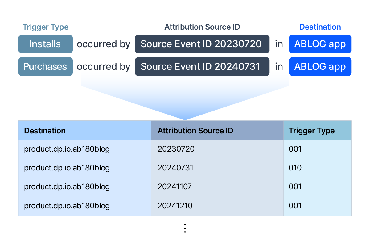Click the Installs trigger type pill

[45, 44]
